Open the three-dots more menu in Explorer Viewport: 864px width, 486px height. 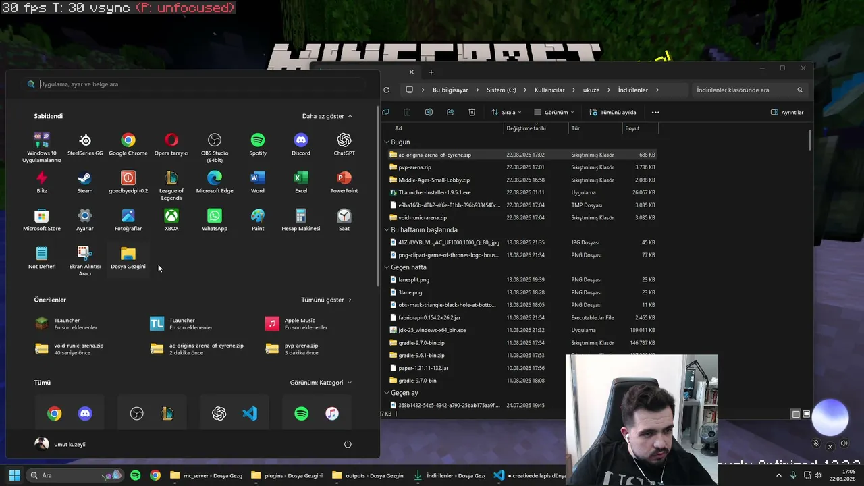pyautogui.click(x=655, y=112)
